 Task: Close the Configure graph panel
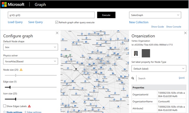[x=57, y=33]
